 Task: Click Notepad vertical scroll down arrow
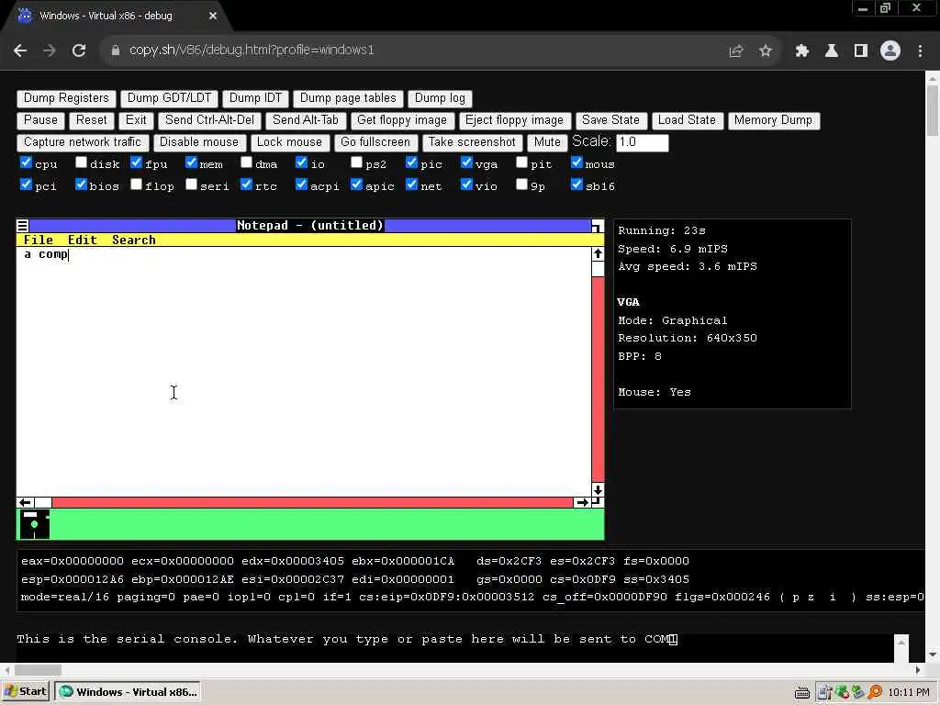pyautogui.click(x=598, y=490)
